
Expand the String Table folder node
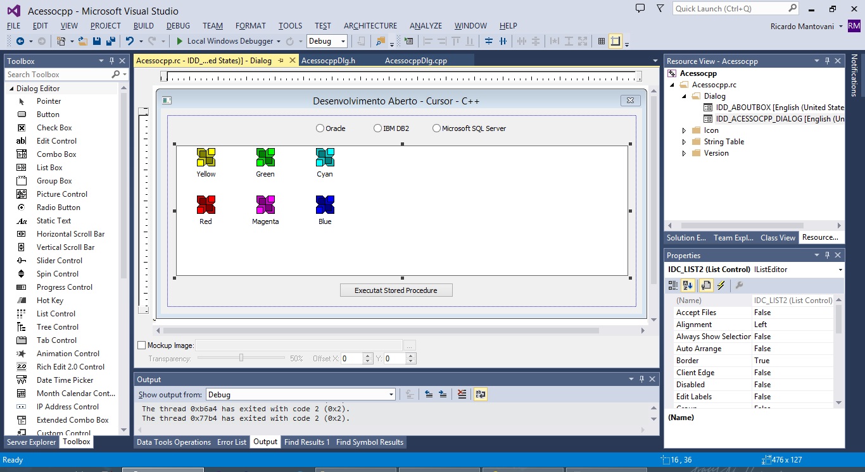coord(684,142)
